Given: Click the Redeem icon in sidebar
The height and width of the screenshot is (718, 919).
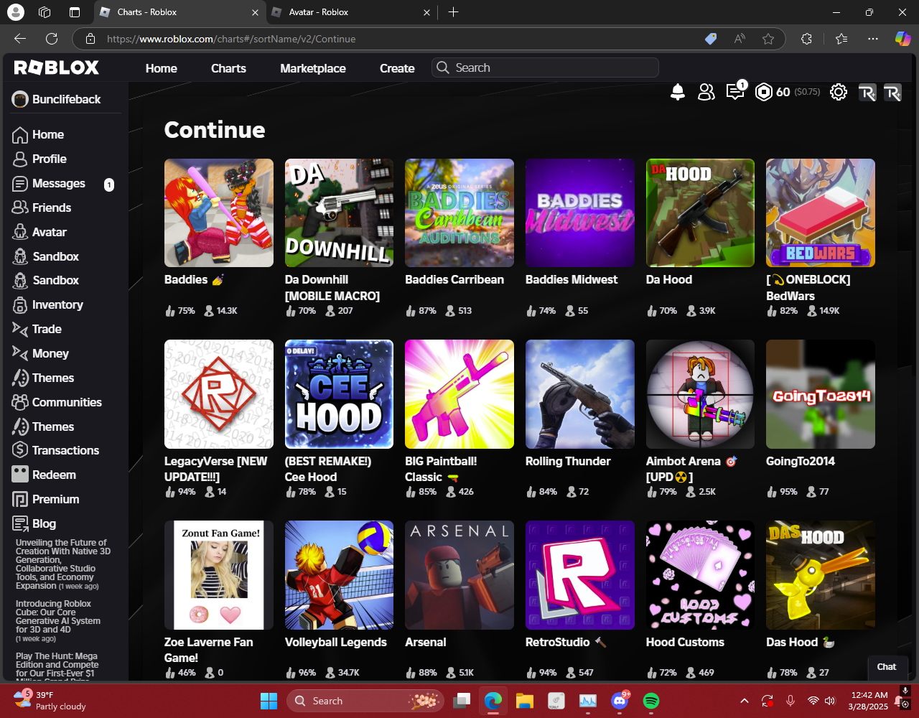Looking at the screenshot, I should [20, 475].
